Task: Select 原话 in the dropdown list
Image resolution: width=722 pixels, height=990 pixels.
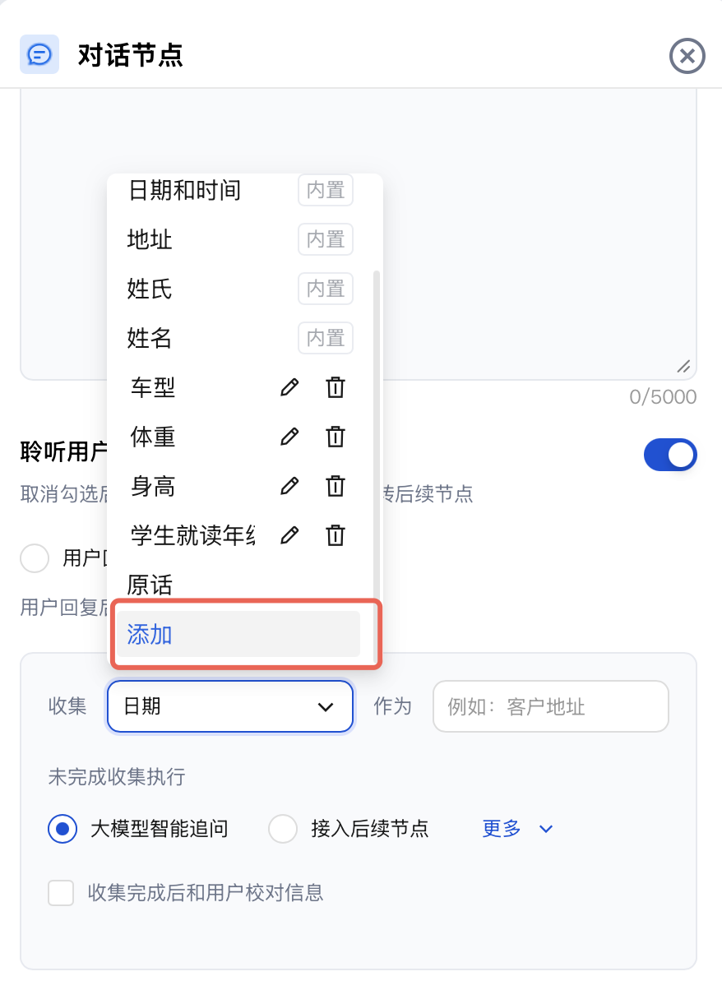Action: (150, 585)
